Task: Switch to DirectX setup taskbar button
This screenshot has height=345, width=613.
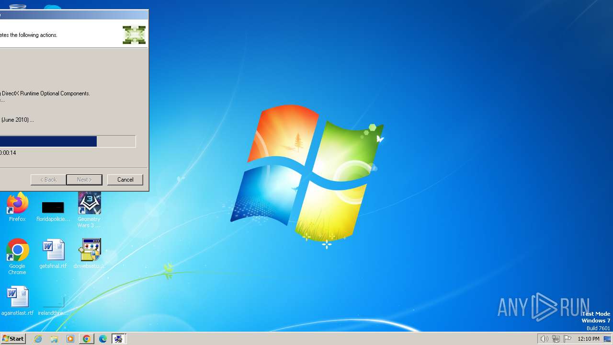Action: pos(118,339)
